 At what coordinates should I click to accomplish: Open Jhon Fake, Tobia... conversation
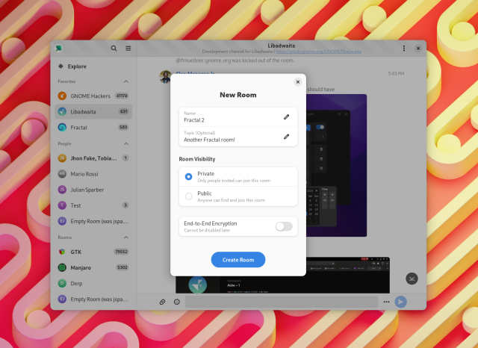coord(93,158)
